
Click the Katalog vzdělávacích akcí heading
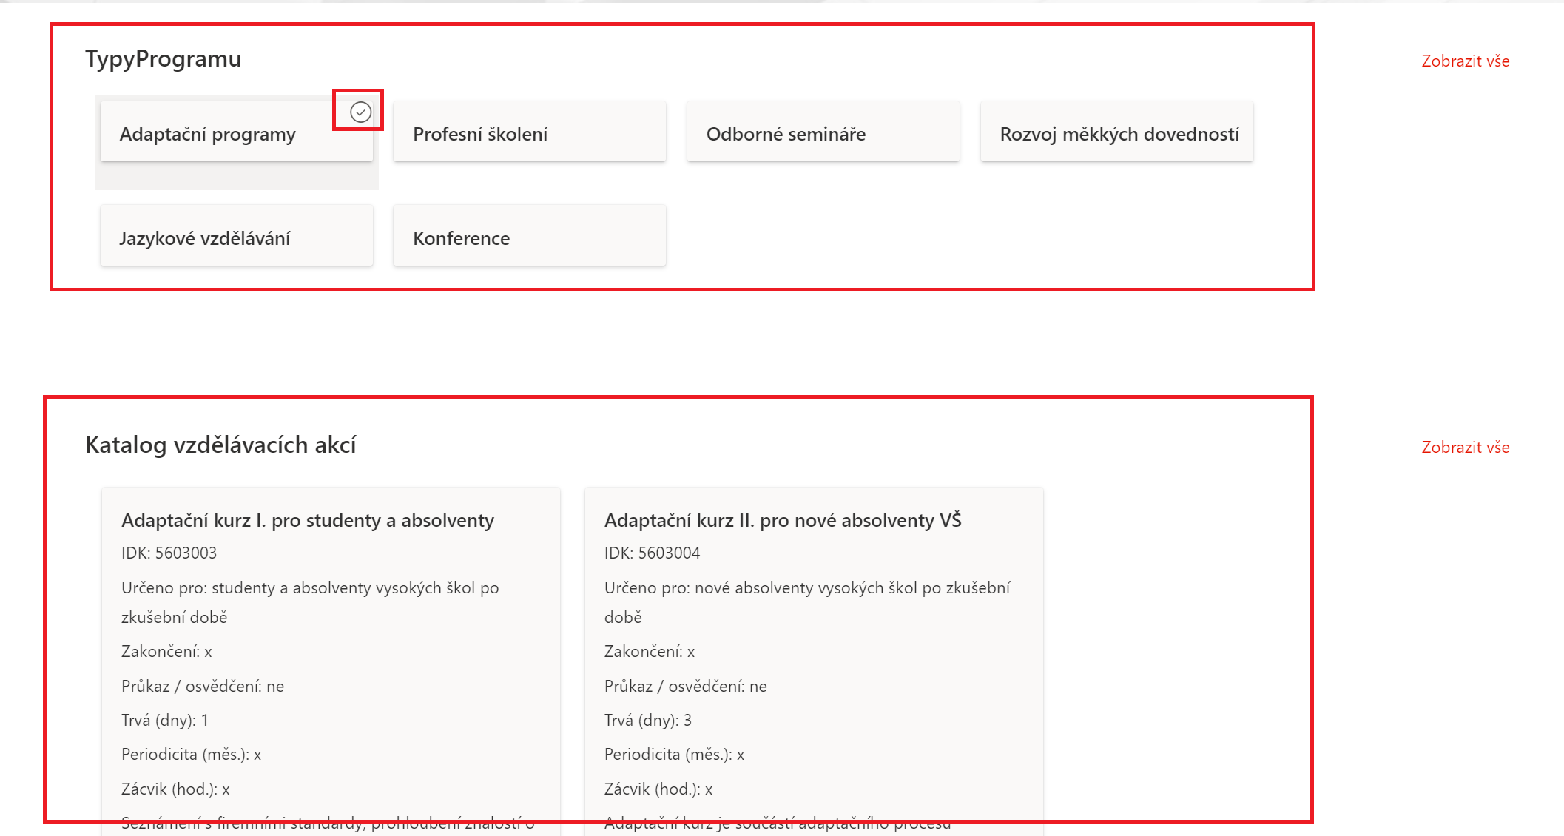click(x=220, y=445)
